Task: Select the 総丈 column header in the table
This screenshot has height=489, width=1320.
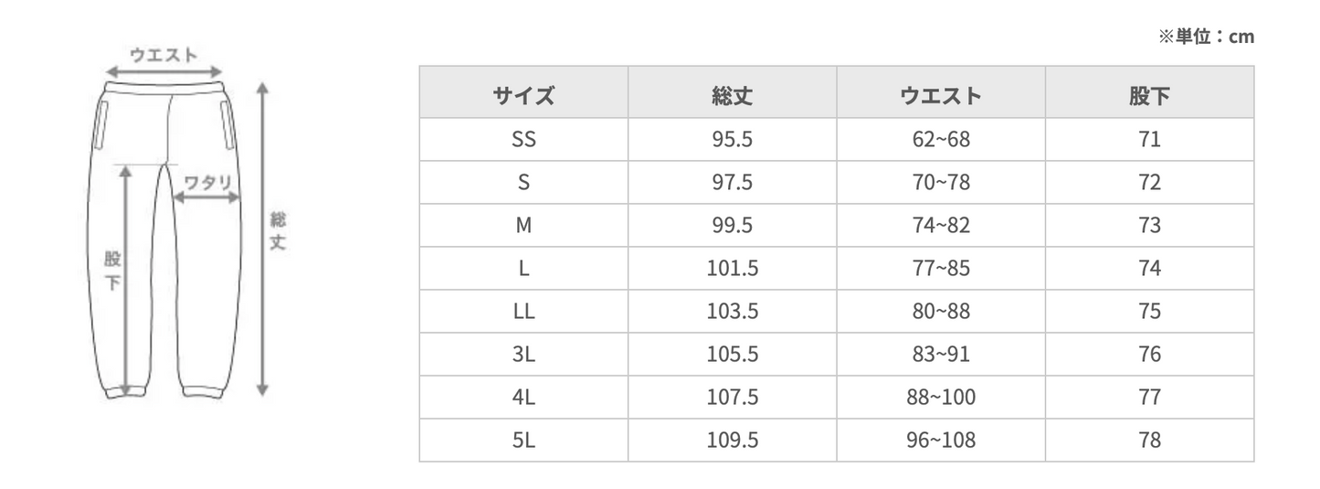Action: coord(732,95)
